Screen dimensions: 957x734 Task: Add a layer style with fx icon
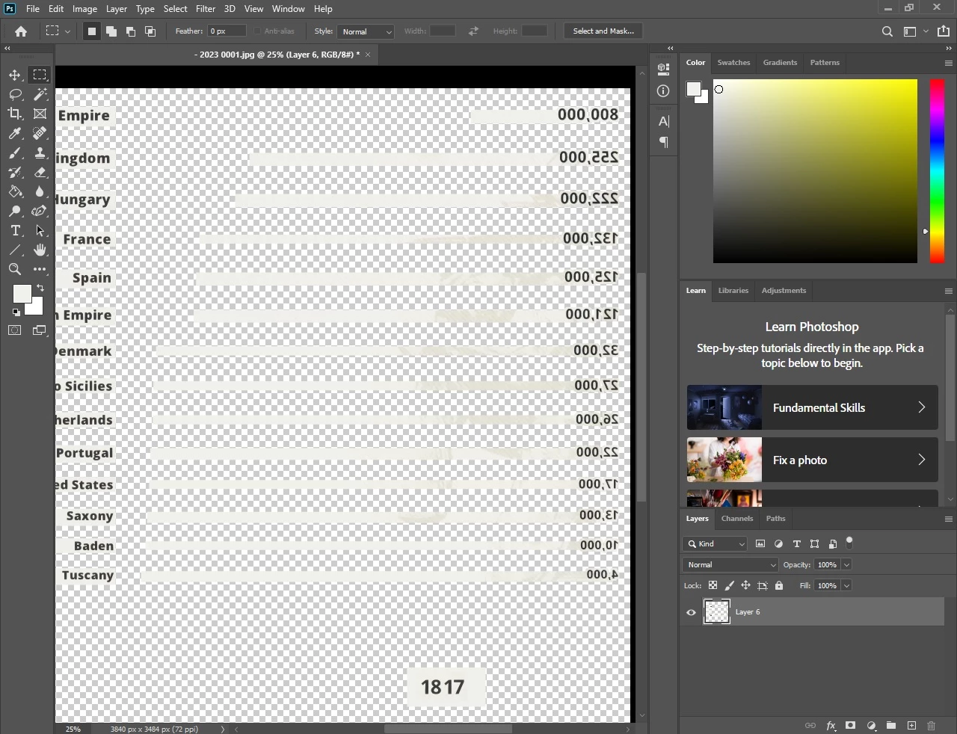tap(831, 725)
